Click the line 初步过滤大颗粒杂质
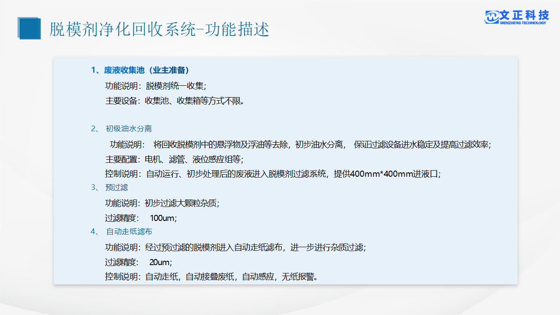The width and height of the screenshot is (560, 315). (162, 203)
